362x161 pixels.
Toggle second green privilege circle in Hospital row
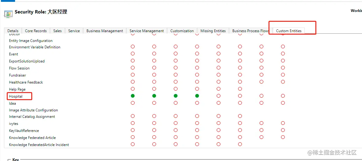(x=154, y=96)
